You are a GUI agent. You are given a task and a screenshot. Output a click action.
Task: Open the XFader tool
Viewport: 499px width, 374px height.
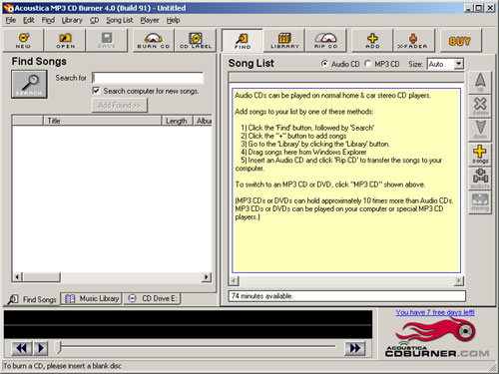[x=413, y=41]
